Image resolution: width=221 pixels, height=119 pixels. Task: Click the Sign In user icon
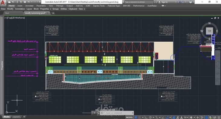[x=159, y=2]
